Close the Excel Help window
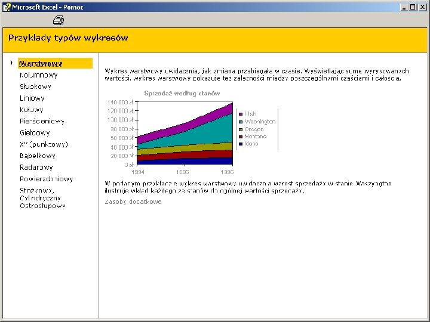Image resolution: width=430 pixels, height=322 pixels. point(423,7)
